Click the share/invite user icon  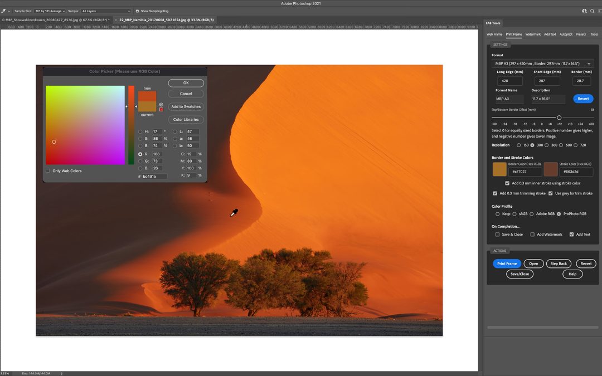pos(584,11)
